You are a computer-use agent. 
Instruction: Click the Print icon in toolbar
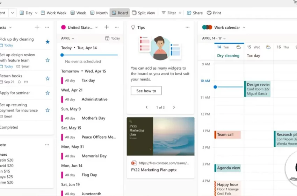coord(209,13)
